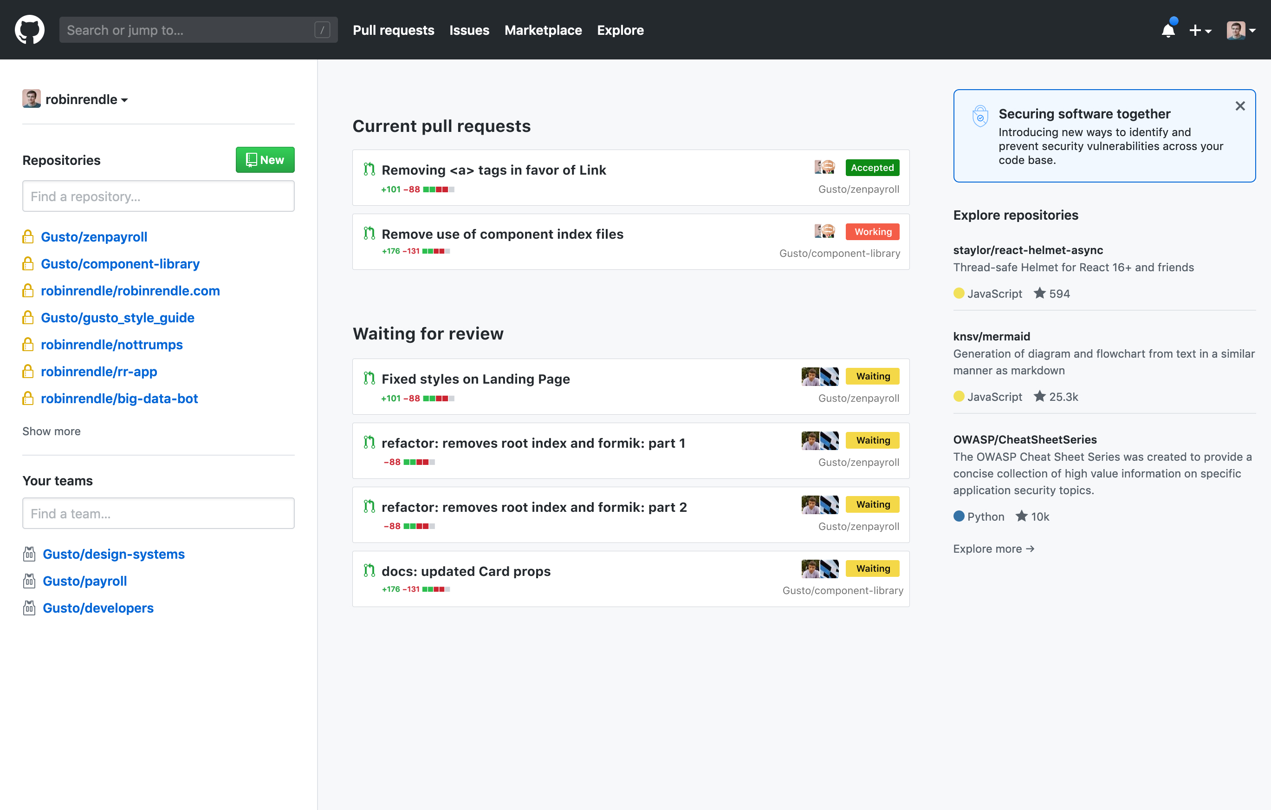Open the plus create-new dropdown
1271x810 pixels.
(1200, 31)
